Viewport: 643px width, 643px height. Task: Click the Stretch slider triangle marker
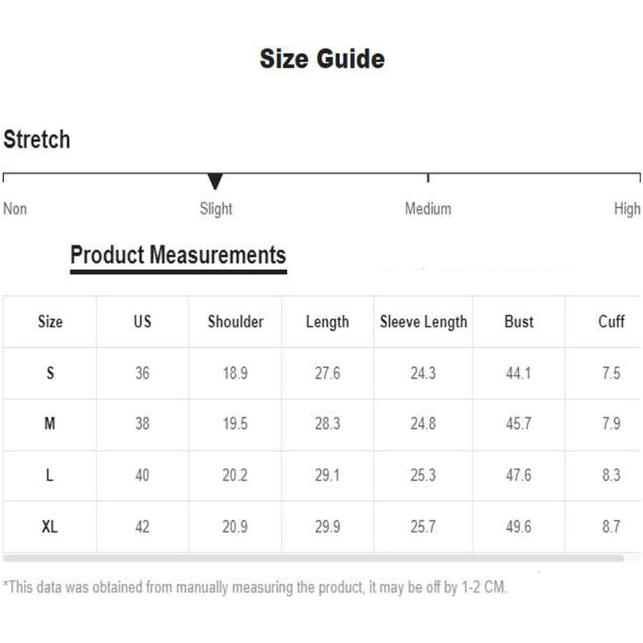pyautogui.click(x=215, y=181)
